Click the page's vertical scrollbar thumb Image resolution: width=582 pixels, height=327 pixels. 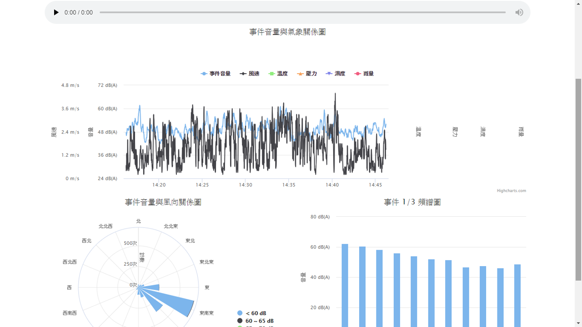578,179
